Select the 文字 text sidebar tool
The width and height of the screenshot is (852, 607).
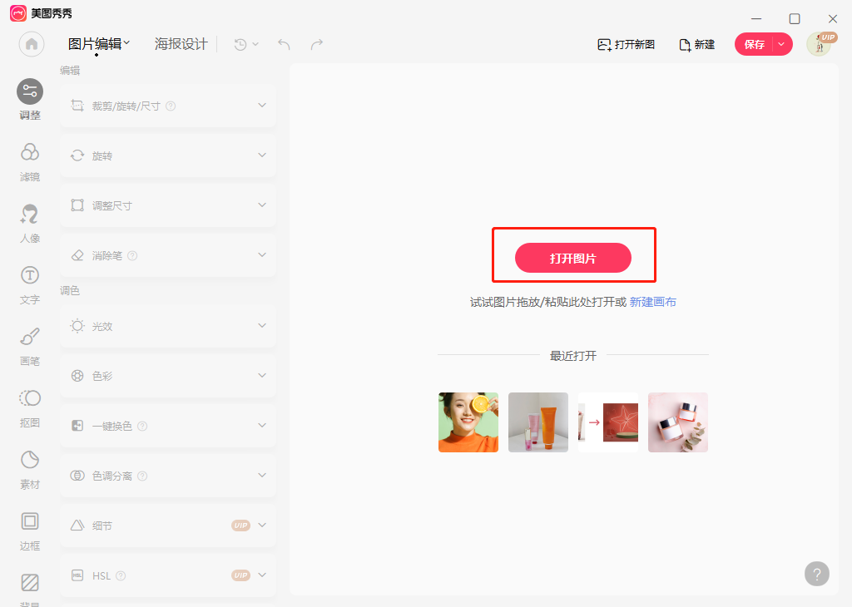(x=30, y=285)
